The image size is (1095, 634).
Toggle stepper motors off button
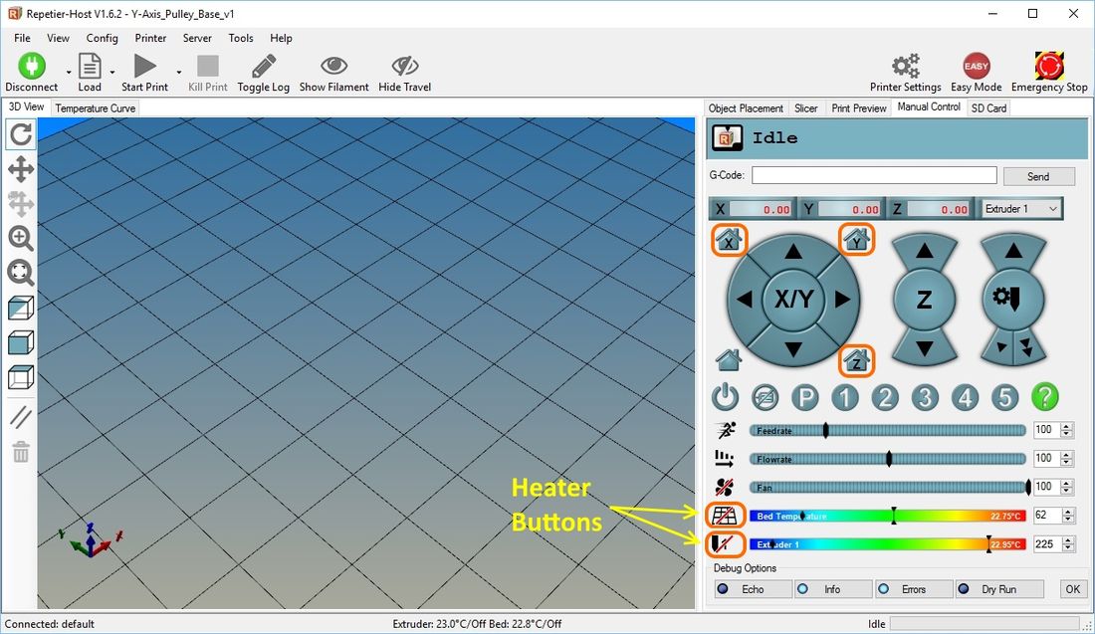pyautogui.click(x=765, y=397)
